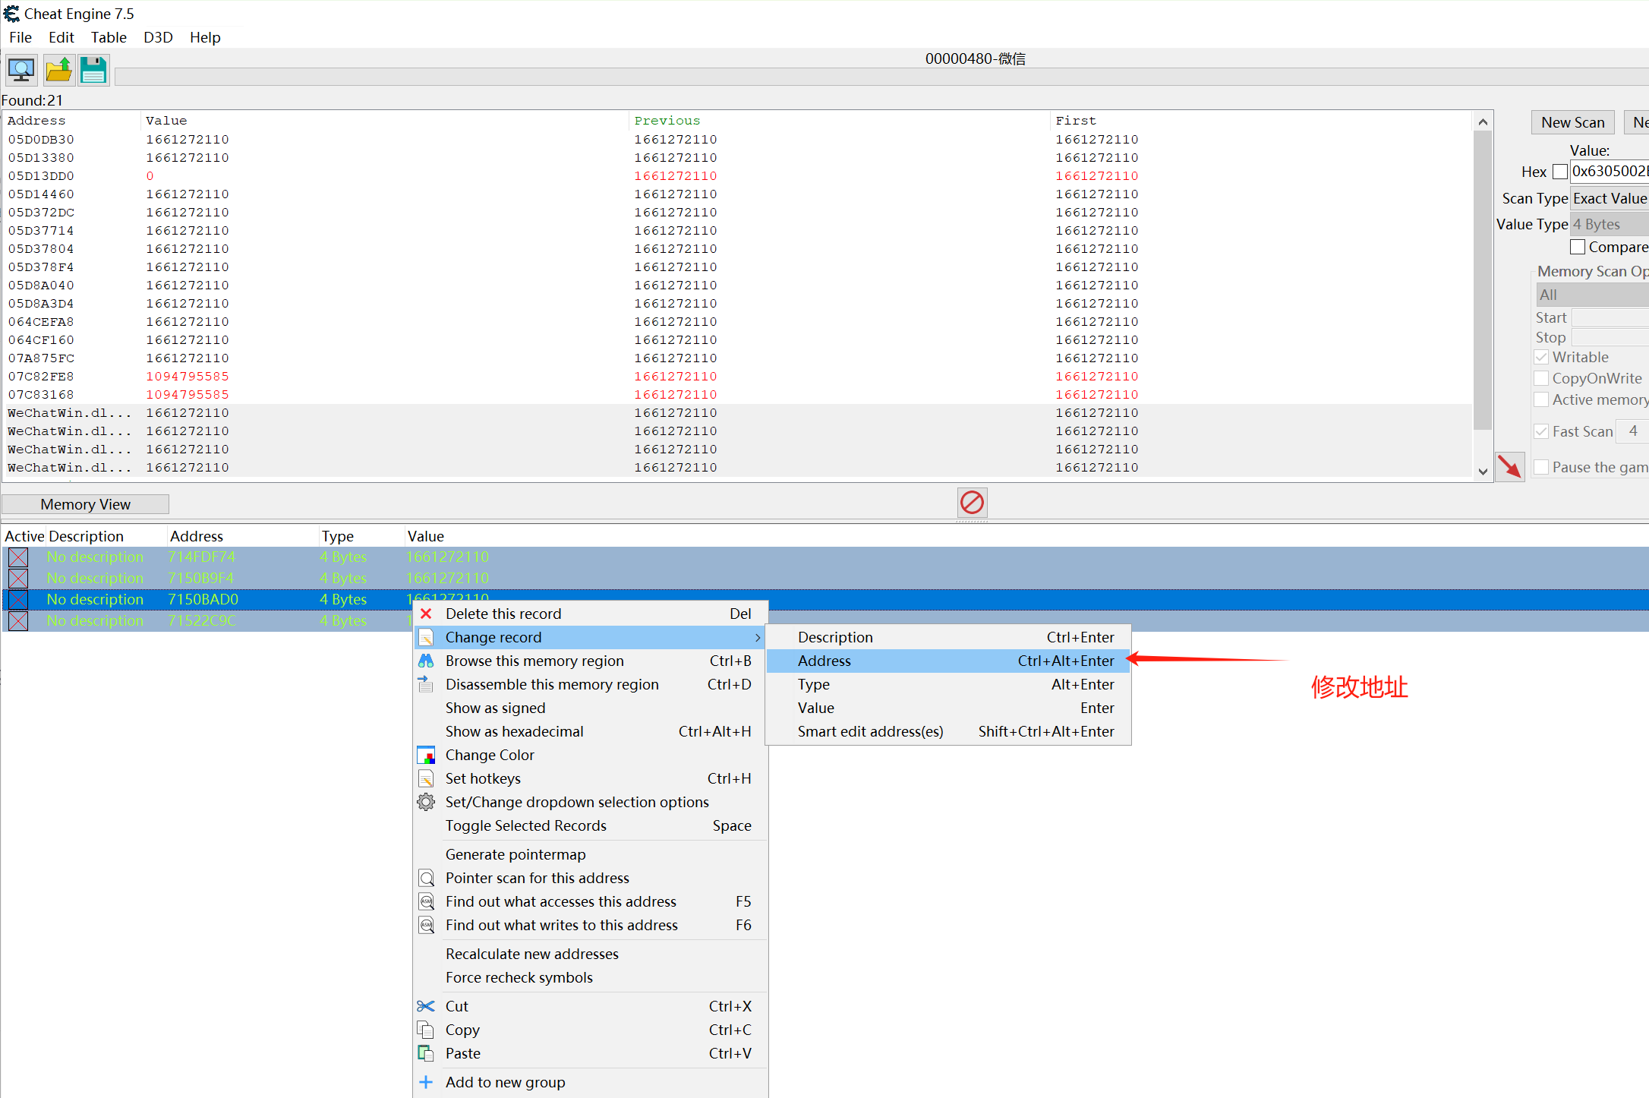This screenshot has width=1649, height=1098.
Task: Select Show as hexadecimal
Action: click(x=591, y=731)
